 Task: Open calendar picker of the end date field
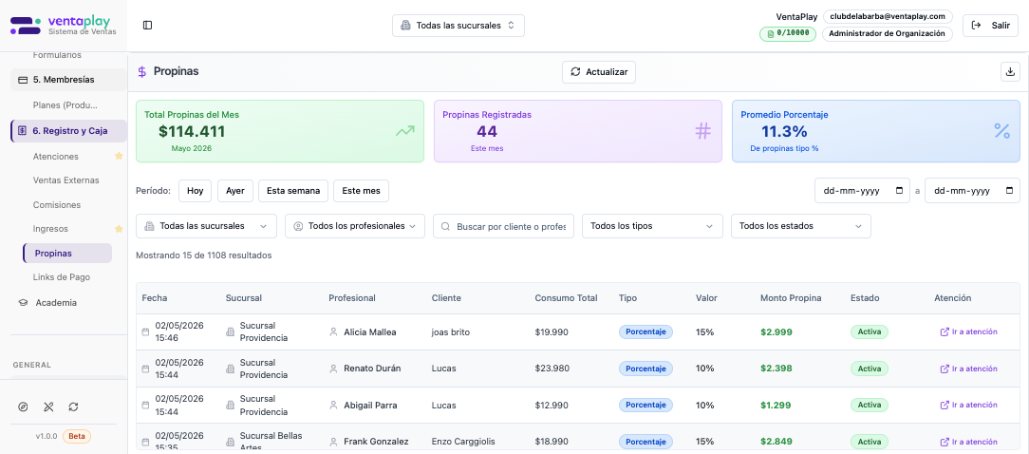1009,191
